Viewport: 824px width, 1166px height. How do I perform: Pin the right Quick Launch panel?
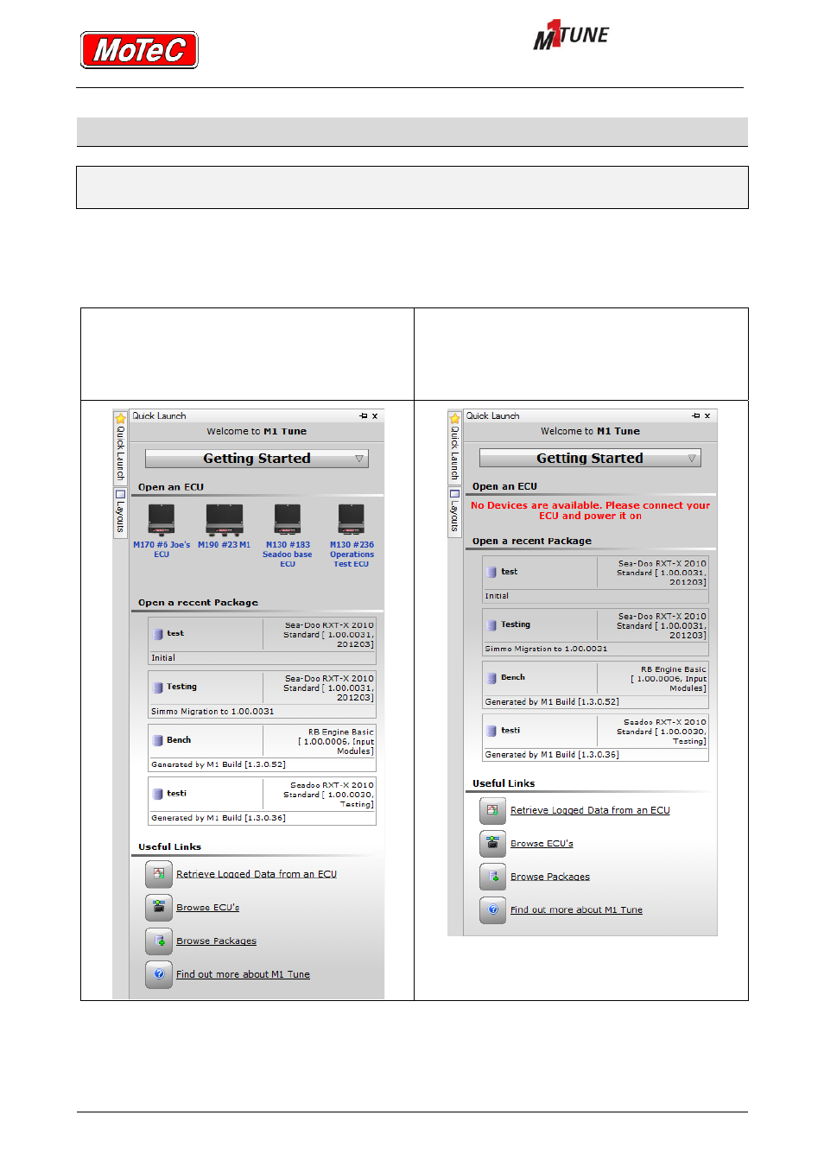click(696, 416)
